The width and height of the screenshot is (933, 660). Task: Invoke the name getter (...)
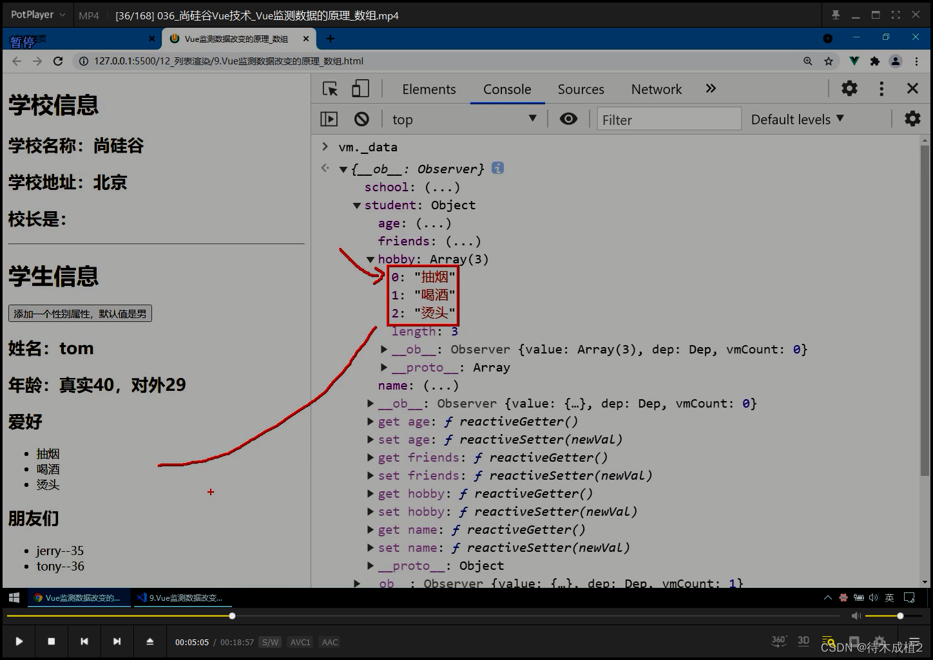coord(441,386)
